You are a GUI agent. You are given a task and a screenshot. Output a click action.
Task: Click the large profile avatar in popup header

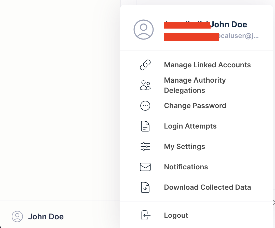pos(144,30)
